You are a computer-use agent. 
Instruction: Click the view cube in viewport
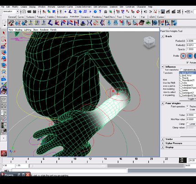tap(150, 42)
